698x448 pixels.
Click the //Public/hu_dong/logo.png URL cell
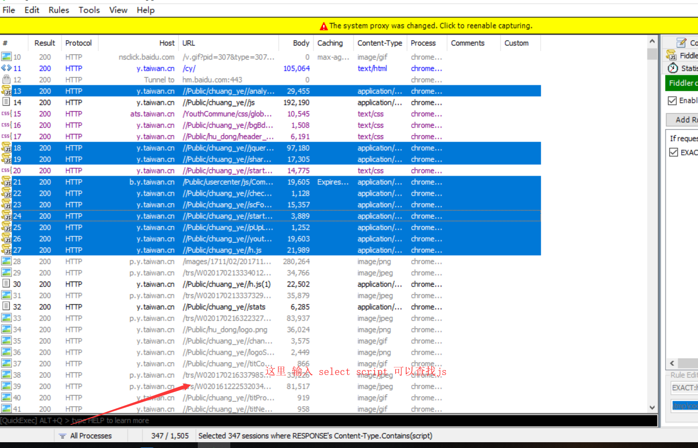225,330
